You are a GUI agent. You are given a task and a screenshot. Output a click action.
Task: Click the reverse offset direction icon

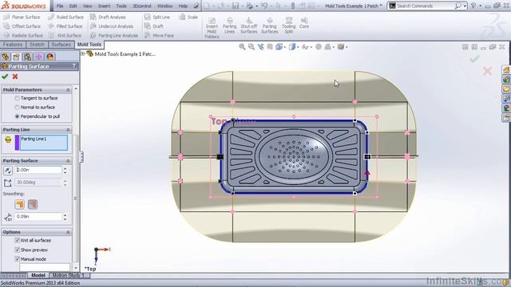coord(8,170)
